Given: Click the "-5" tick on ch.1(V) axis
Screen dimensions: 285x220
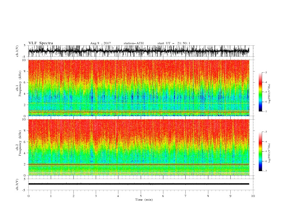Looking at the screenshot, I should 24,57.
